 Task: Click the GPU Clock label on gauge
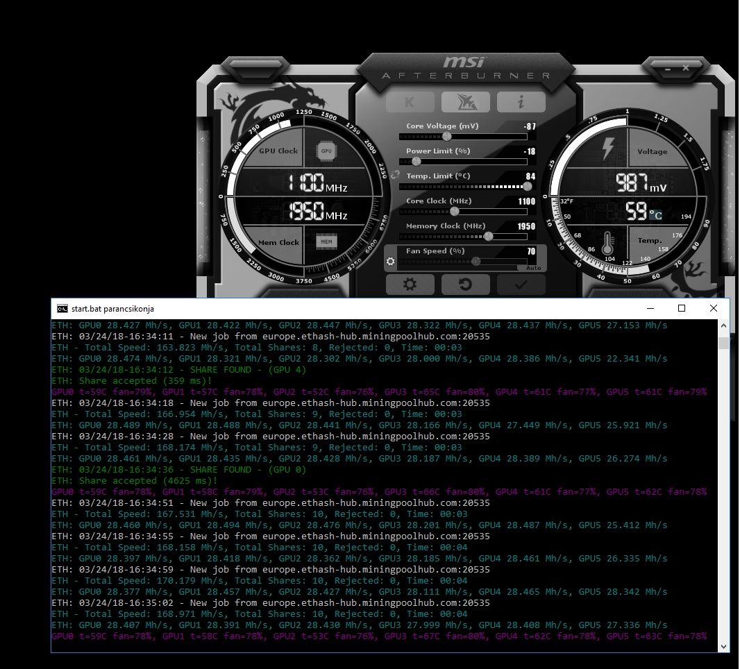click(x=278, y=151)
